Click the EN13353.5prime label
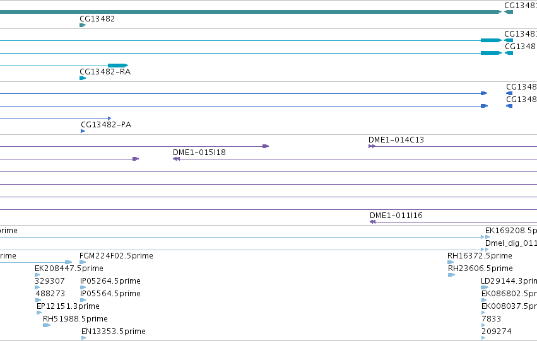This screenshot has height=341, width=537. [x=114, y=332]
